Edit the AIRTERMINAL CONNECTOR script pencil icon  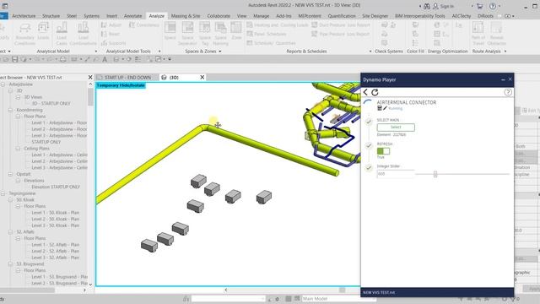tap(385, 108)
